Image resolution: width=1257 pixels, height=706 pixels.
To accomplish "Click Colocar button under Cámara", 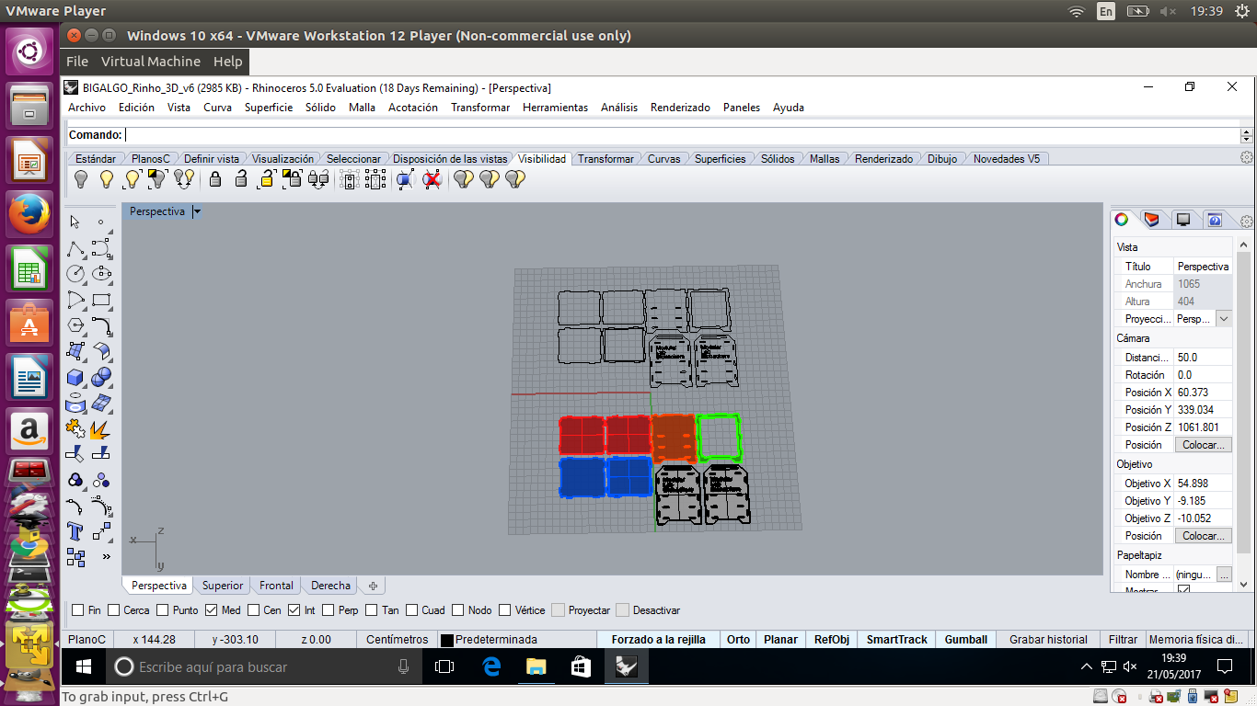I will click(1204, 445).
